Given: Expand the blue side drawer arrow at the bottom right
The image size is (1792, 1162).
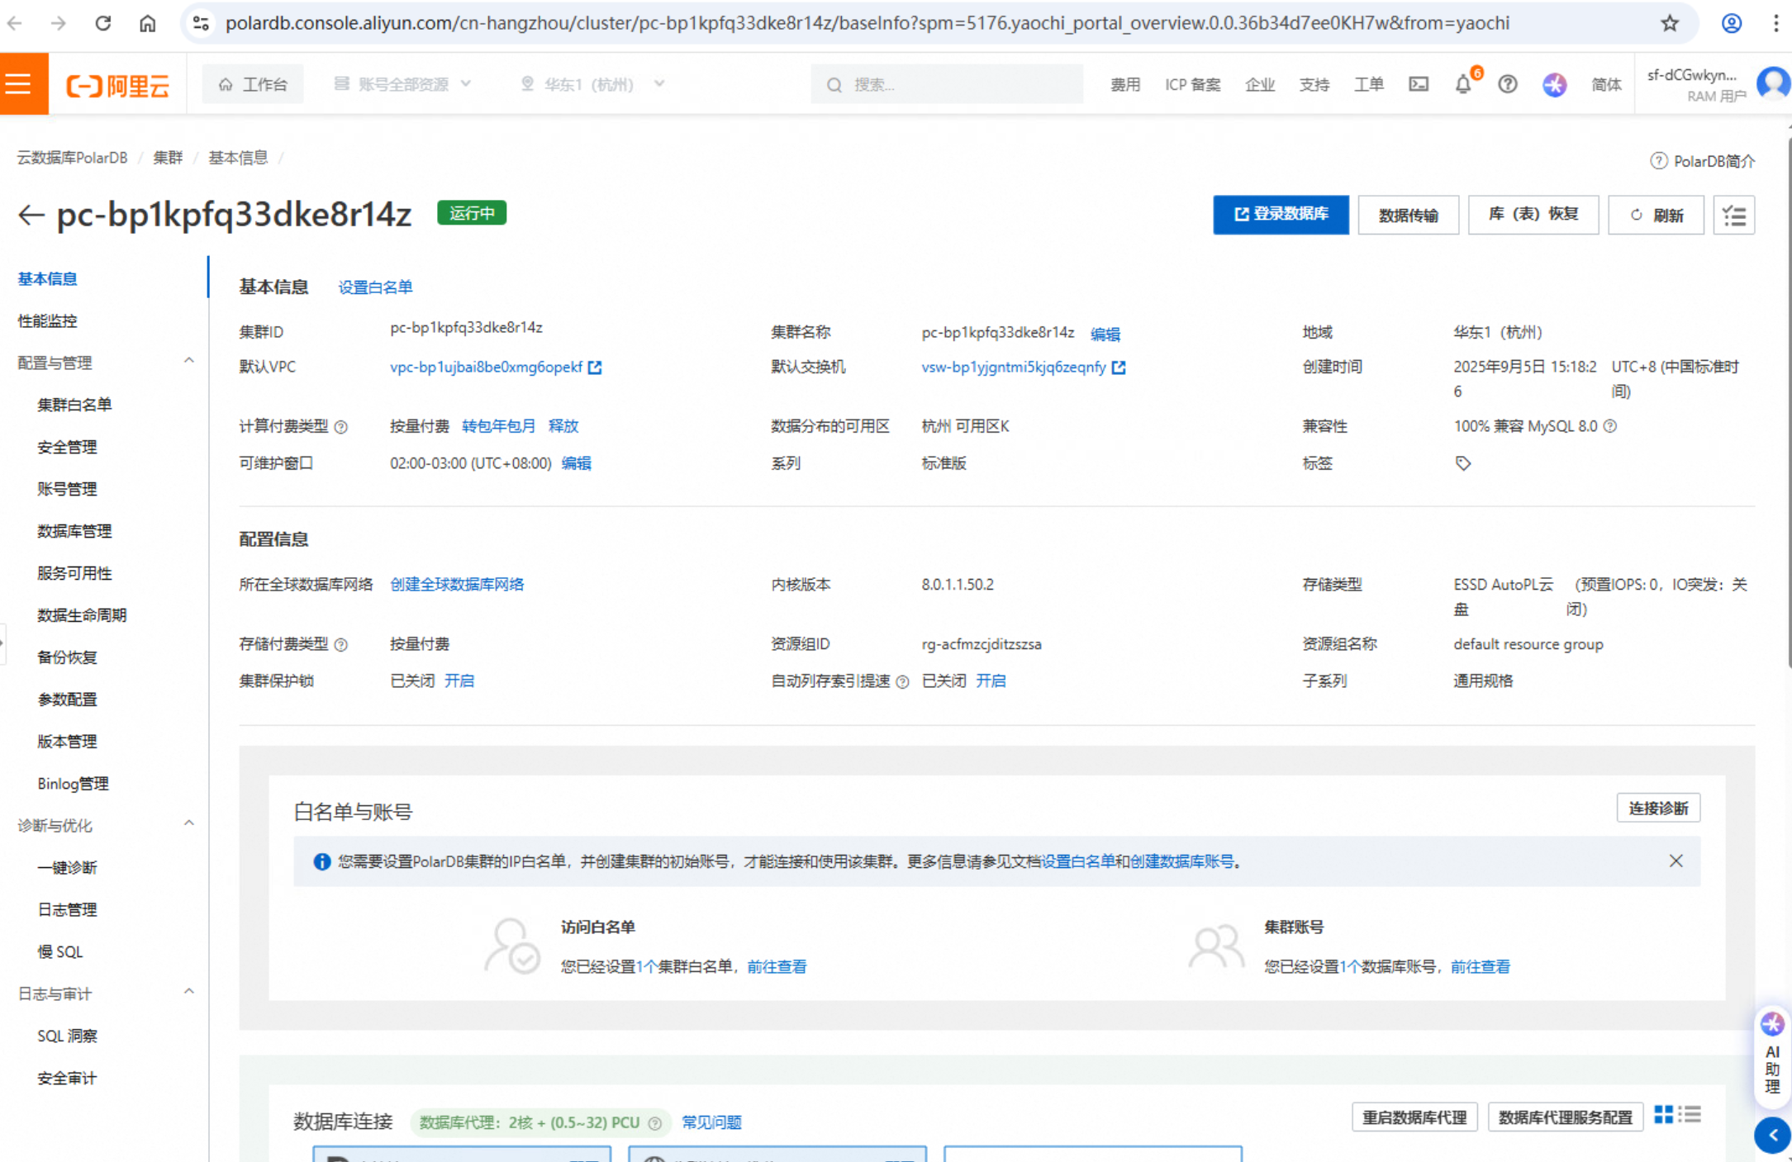Looking at the screenshot, I should click(x=1772, y=1136).
